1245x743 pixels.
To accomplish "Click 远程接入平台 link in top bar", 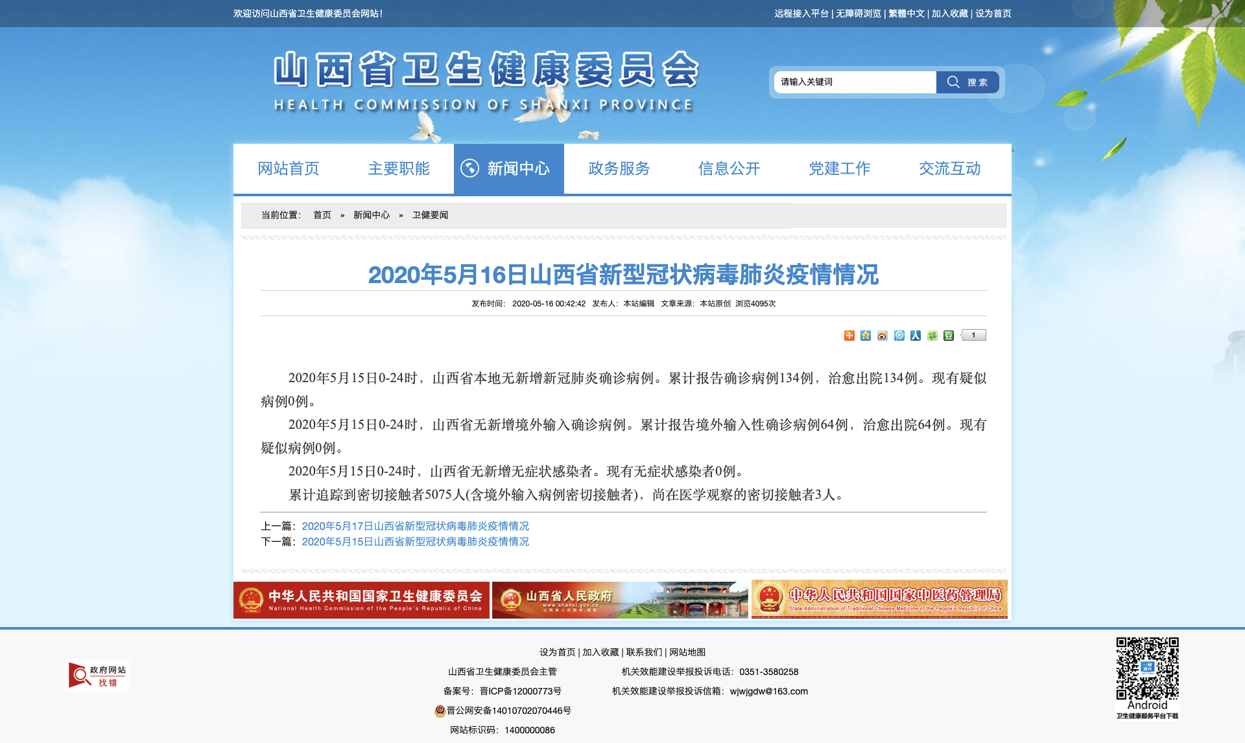I will (x=801, y=14).
